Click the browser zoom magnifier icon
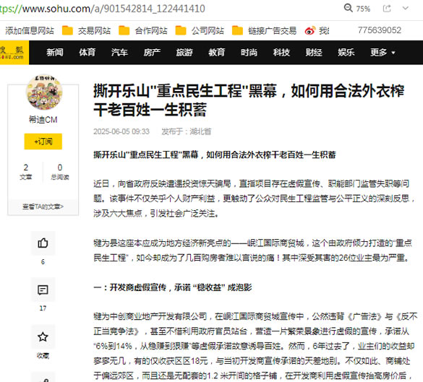Viewport: 423px width, 382px height. (349, 8)
